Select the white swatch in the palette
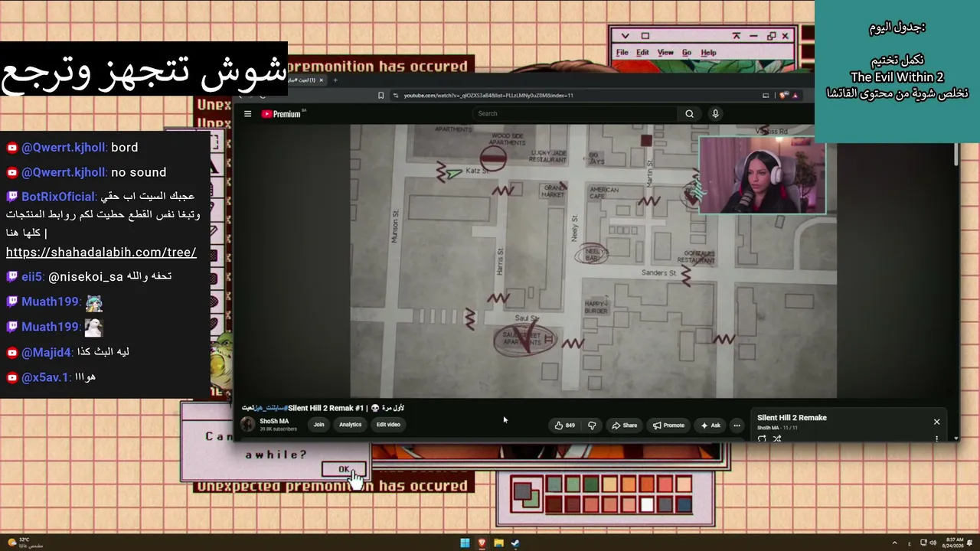The image size is (980, 551). 648,504
